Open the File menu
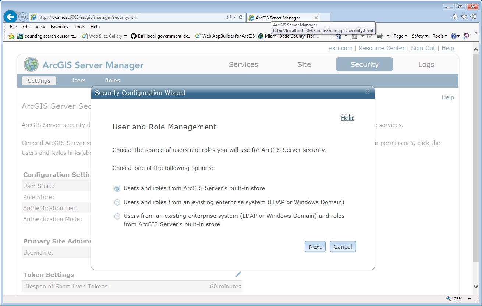The height and width of the screenshot is (306, 482). click(x=13, y=27)
